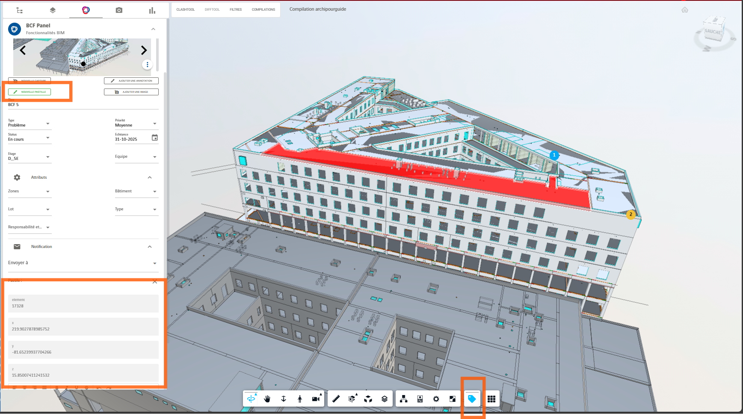The height and width of the screenshot is (419, 743).
Task: Show next BCF snapshot with right arrow
Action: pyautogui.click(x=144, y=50)
